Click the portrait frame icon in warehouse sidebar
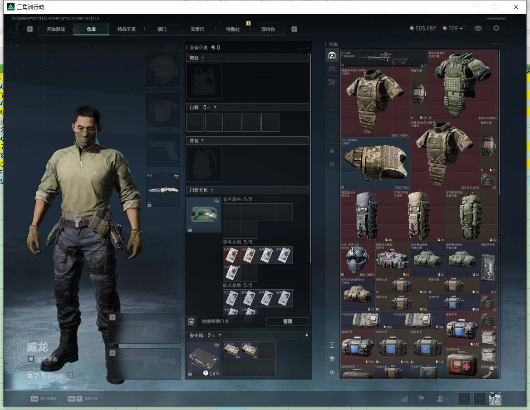Viewport: 530px width, 410px height. tap(332, 345)
